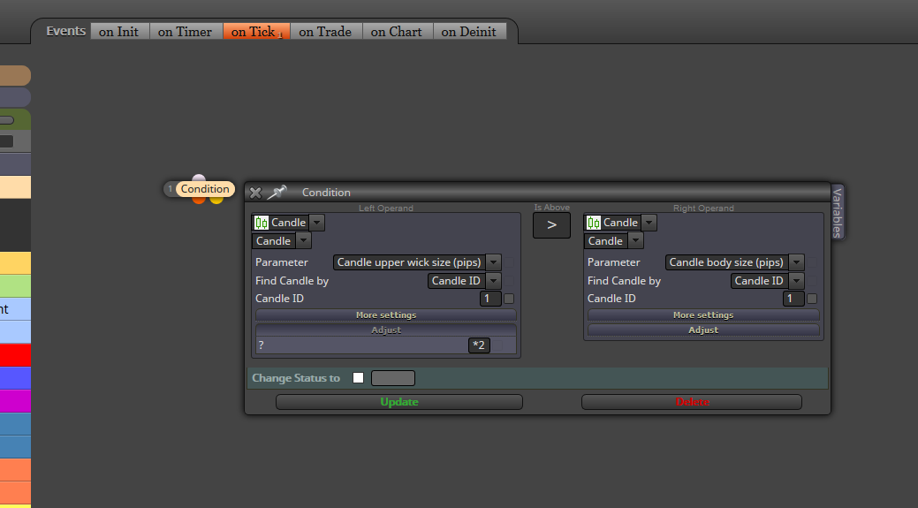Click the > Is Above operator button
The height and width of the screenshot is (508, 918).
click(x=551, y=224)
